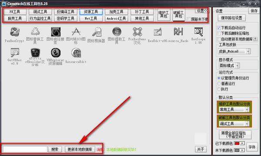This screenshot has width=261, height=156.
Task: Switch to the 调试工具 category tab
Action: [40, 12]
